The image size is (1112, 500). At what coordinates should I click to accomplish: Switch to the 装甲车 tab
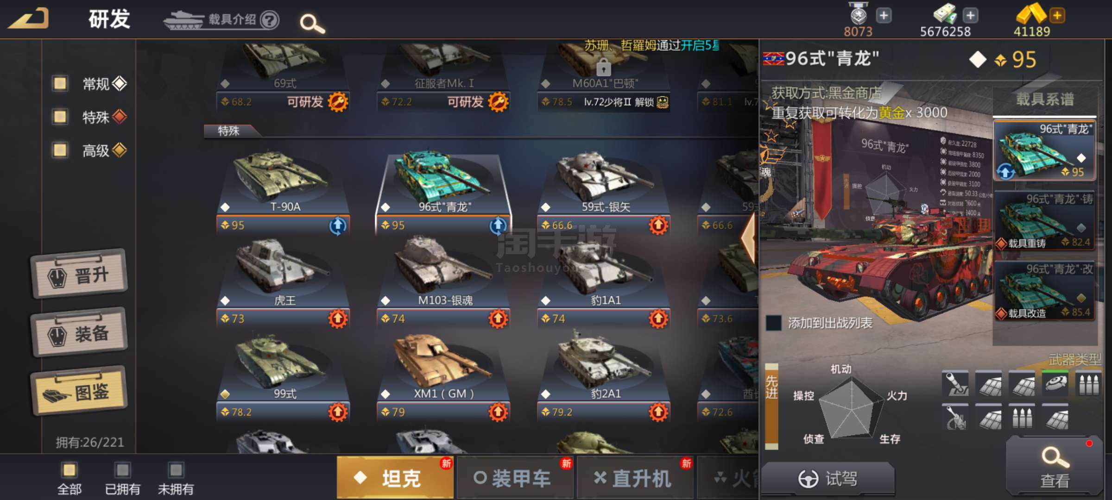(x=515, y=478)
